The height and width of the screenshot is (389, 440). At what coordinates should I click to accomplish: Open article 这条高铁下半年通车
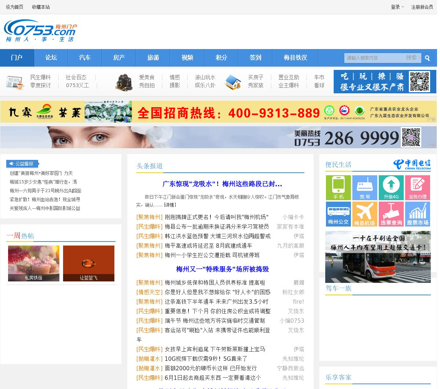point(216,302)
